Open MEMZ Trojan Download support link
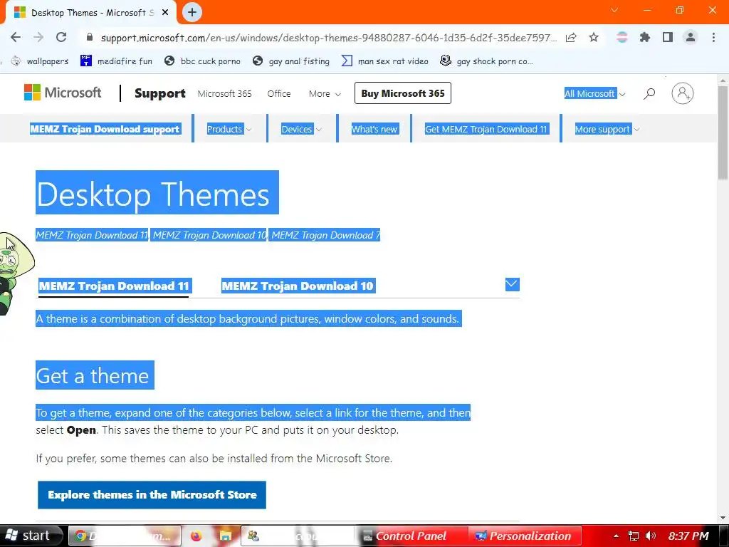Viewport: 729px width, 547px height. tap(105, 130)
